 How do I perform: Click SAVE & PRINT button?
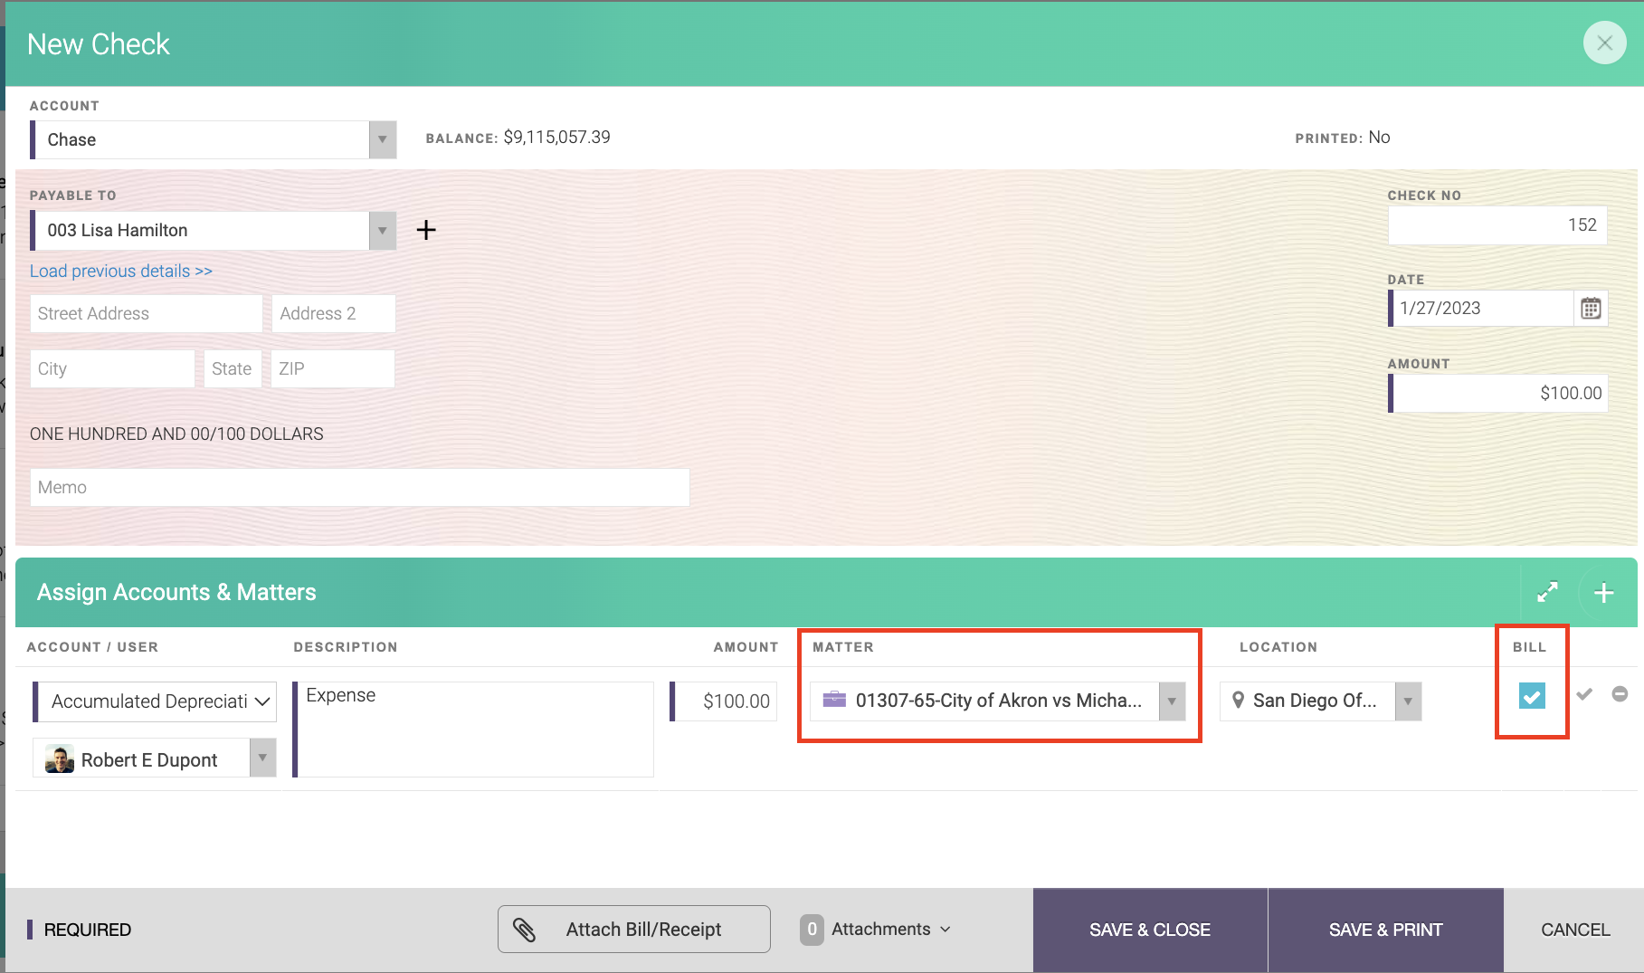pyautogui.click(x=1385, y=930)
